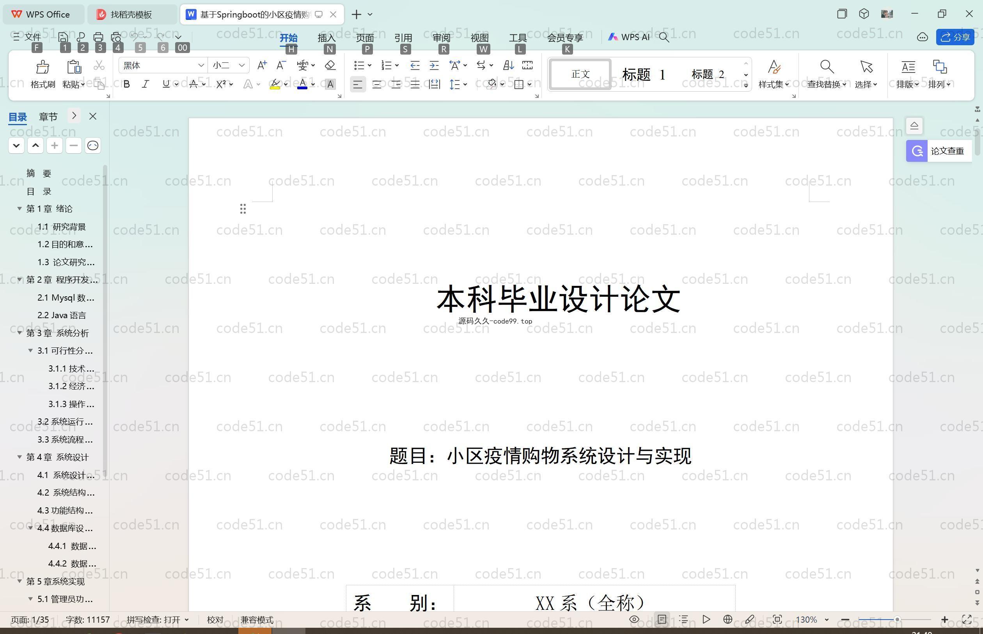
Task: Click the save icon in quick toolbar
Action: point(63,37)
